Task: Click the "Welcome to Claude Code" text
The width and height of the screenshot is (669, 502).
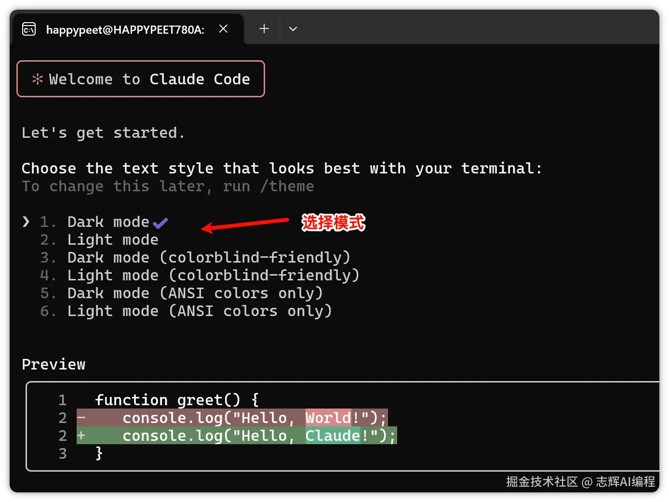Action: click(149, 79)
